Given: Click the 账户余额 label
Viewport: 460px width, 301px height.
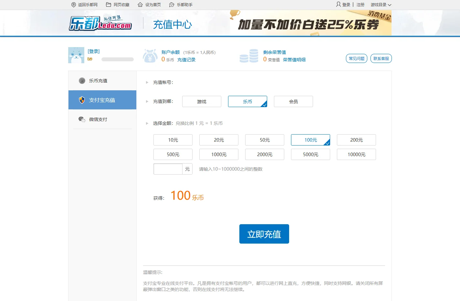Looking at the screenshot, I should tap(171, 52).
